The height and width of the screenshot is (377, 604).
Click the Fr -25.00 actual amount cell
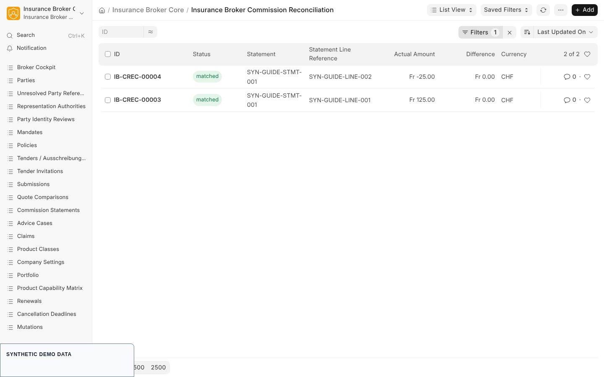click(422, 77)
